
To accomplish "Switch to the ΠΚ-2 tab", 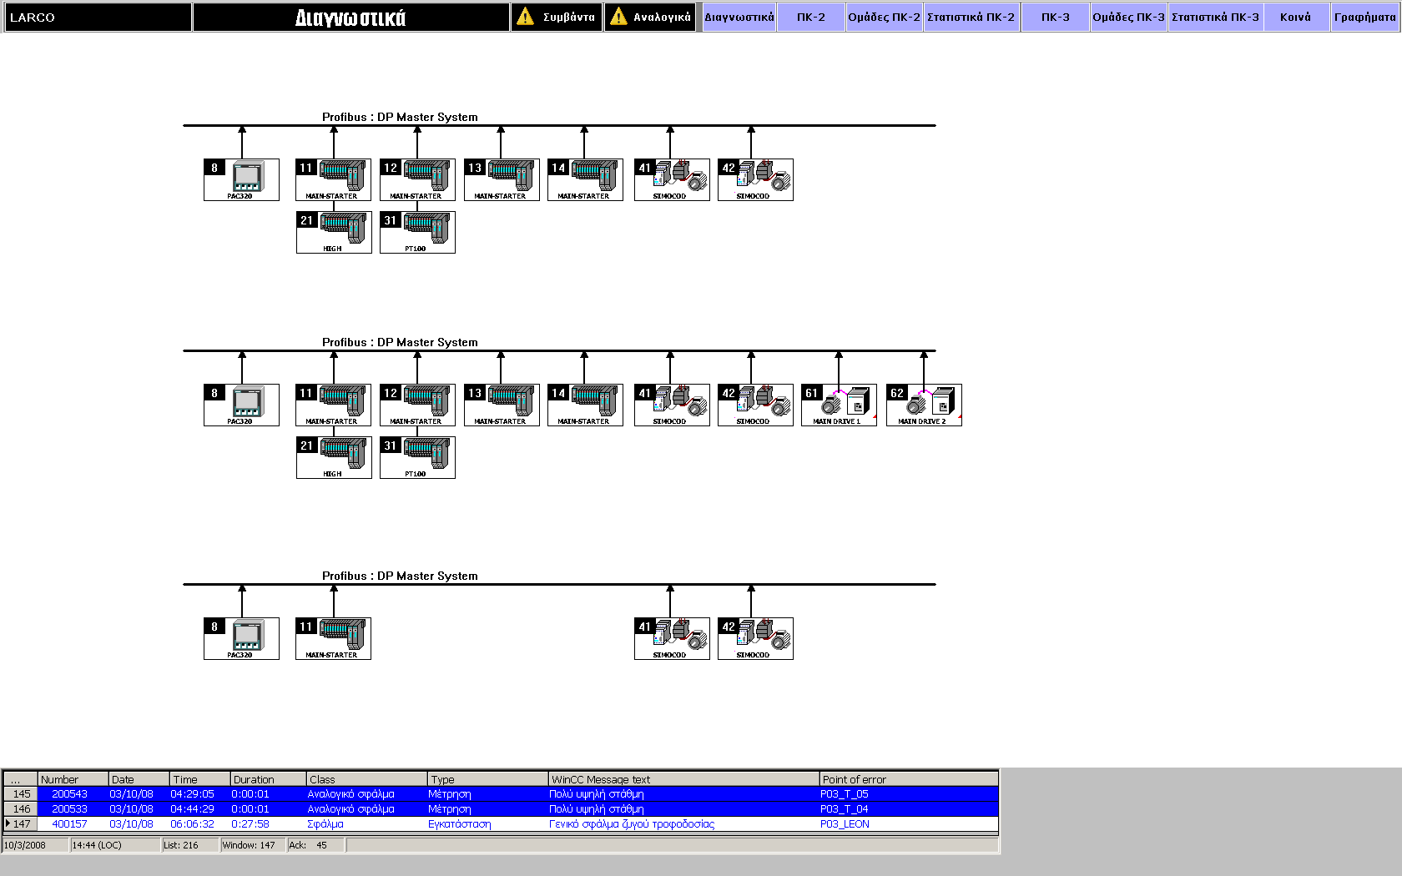I will [810, 17].
